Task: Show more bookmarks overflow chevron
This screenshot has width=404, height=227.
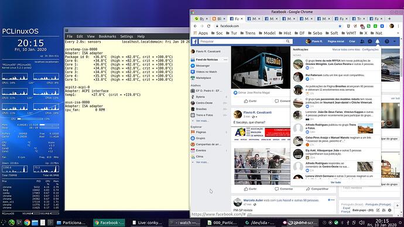Action: coord(398,33)
